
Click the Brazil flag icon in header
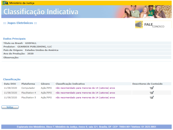[x=5, y=3]
